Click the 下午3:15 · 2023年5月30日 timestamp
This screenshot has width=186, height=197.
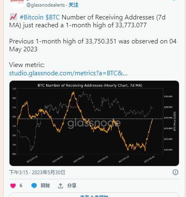[37, 172]
